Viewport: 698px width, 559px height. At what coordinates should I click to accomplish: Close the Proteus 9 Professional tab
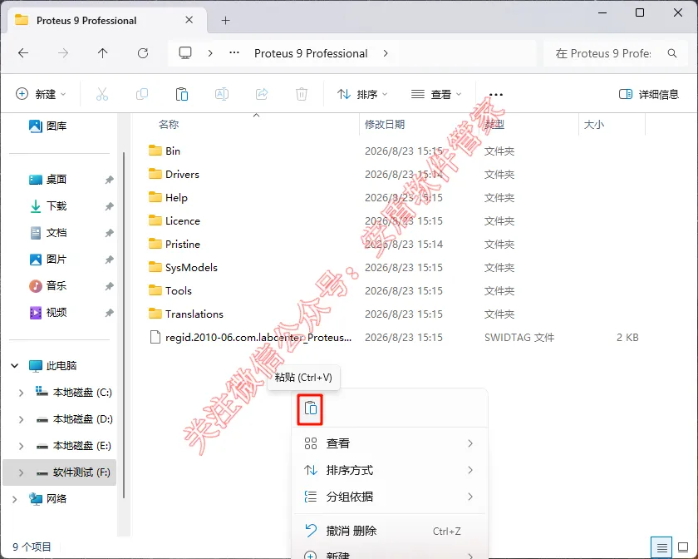point(189,20)
